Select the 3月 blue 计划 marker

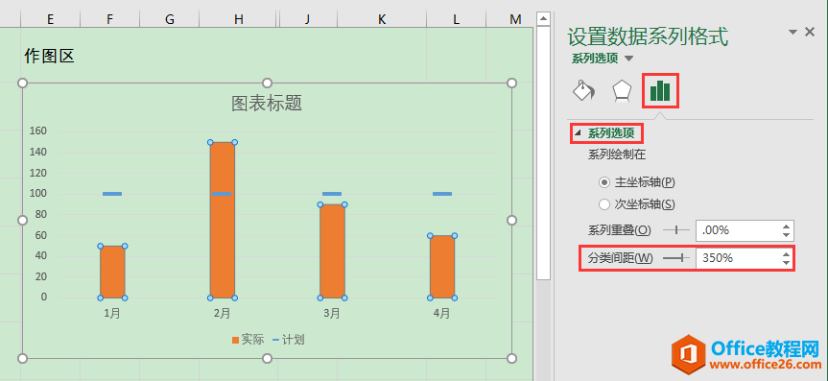332,194
